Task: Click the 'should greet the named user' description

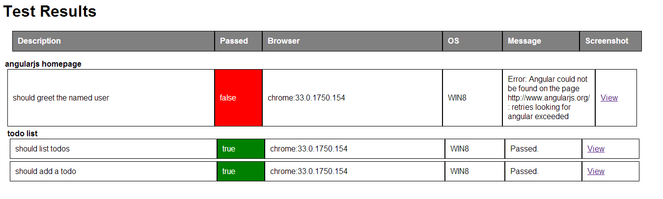Action: click(x=61, y=98)
